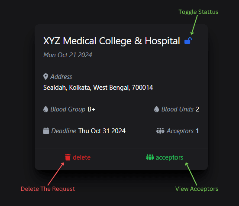Click the Thu Oct 31 2024 deadline
The height and width of the screenshot is (206, 239).
pos(102,131)
